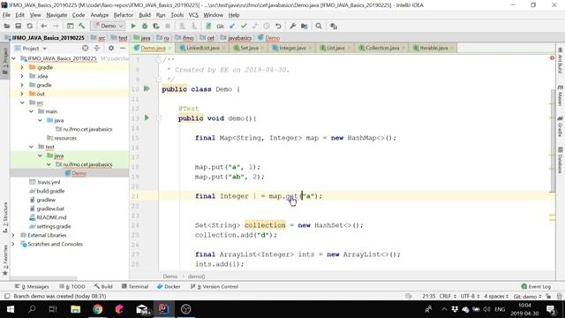Click javabasics in the breadcrumb bar

click(239, 38)
